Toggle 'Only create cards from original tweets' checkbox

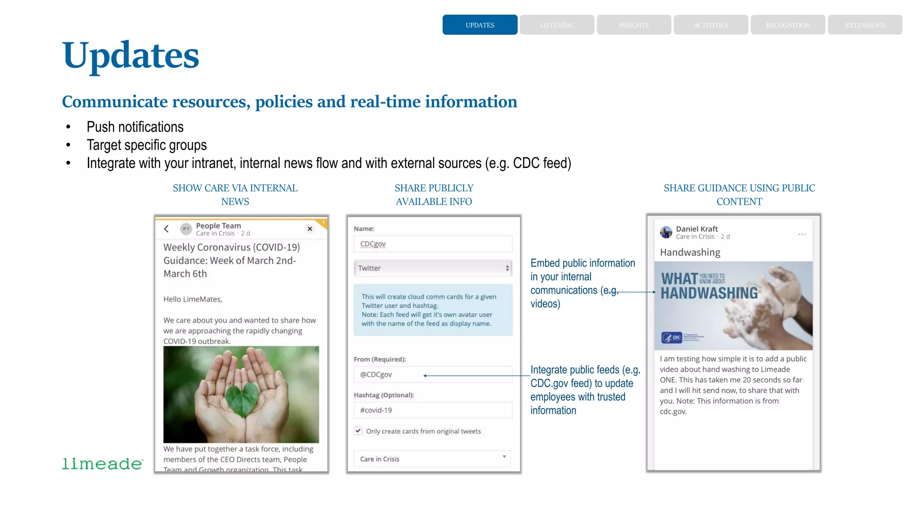358,431
